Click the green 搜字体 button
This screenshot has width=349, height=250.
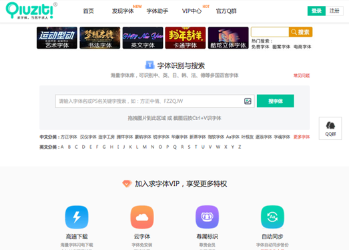click(276, 101)
